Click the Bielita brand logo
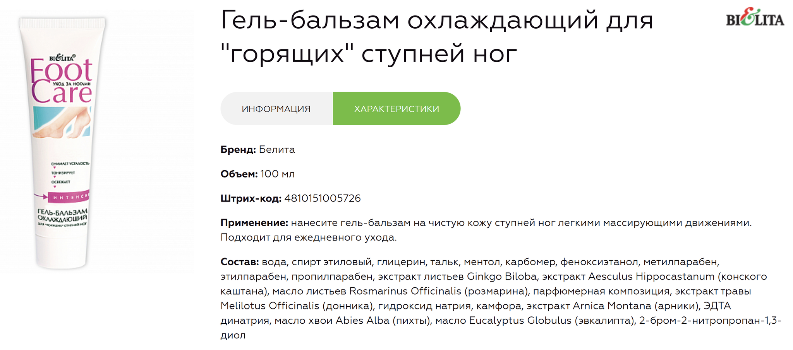The width and height of the screenshot is (793, 350). (755, 17)
